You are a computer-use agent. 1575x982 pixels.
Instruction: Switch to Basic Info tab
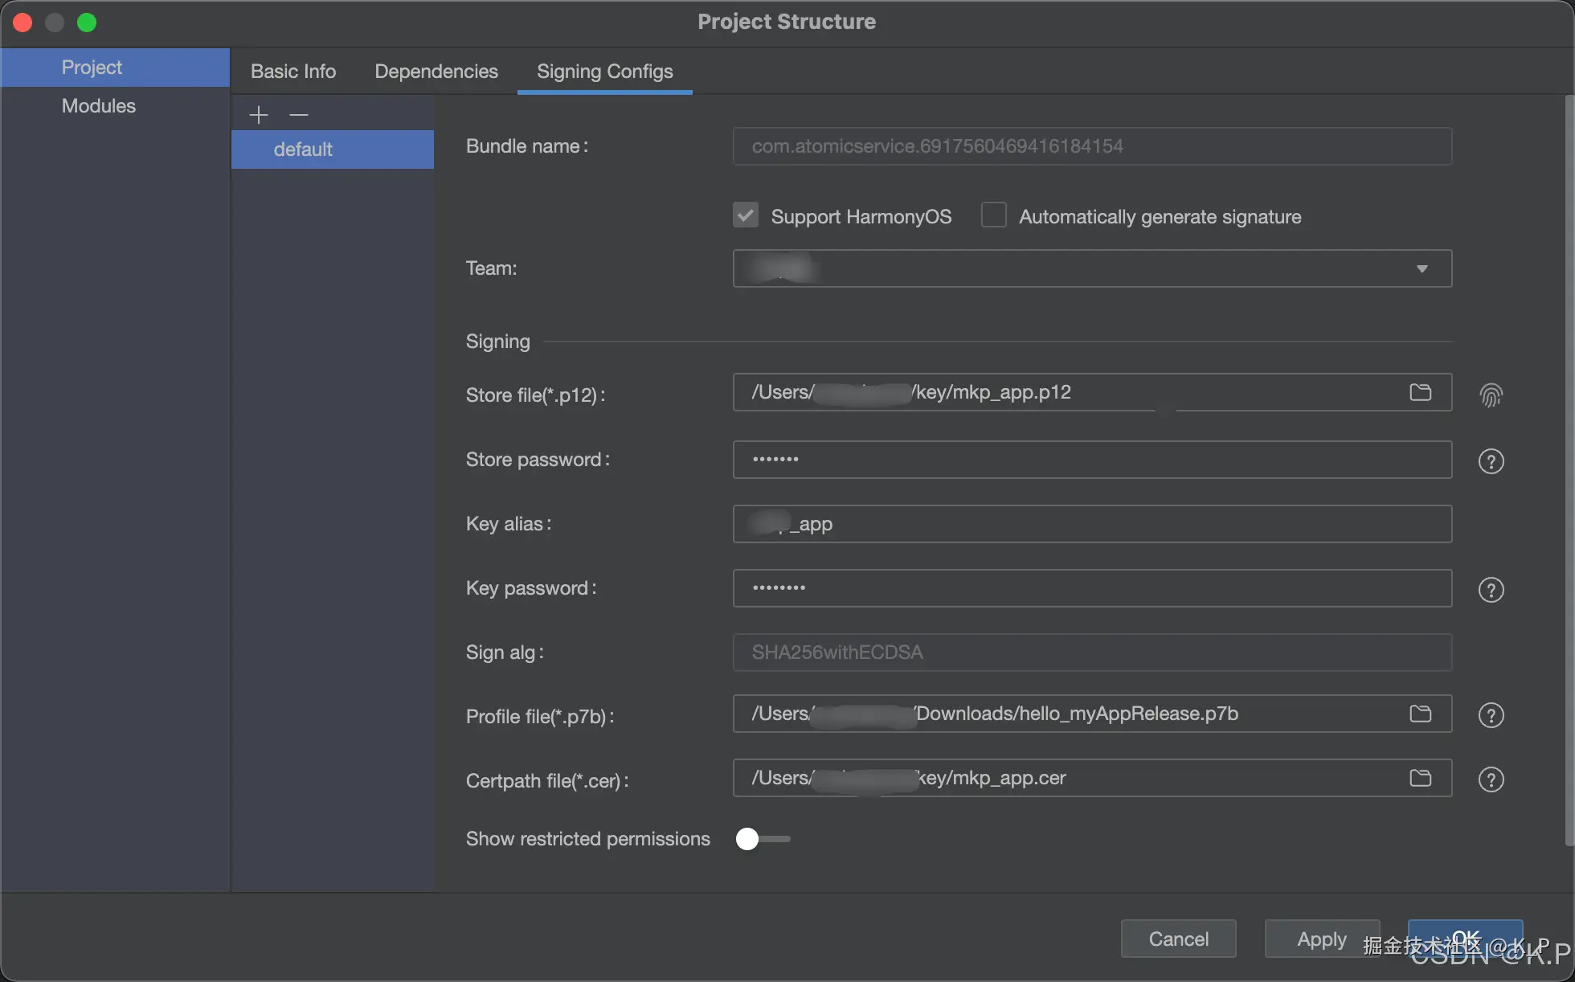pos(293,72)
